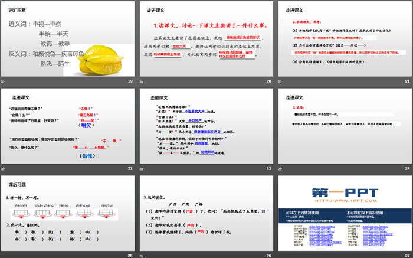The width and height of the screenshot is (413, 258).
Task: Select slide 26 fill-in-the-blank thumbnail
Action: [x=206, y=213]
